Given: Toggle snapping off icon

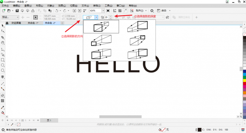Looking at the screenshot, I should click(x=132, y=11).
